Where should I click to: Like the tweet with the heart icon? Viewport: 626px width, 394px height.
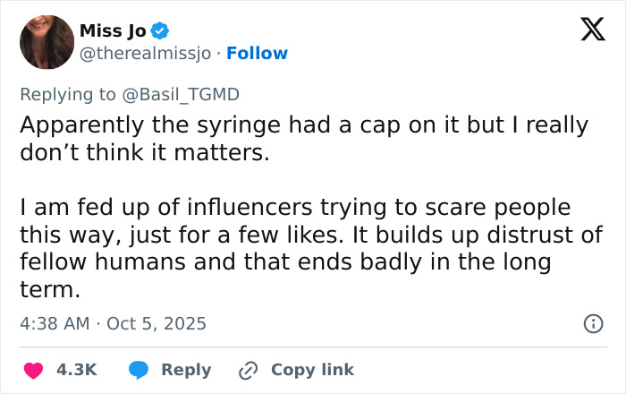click(33, 370)
